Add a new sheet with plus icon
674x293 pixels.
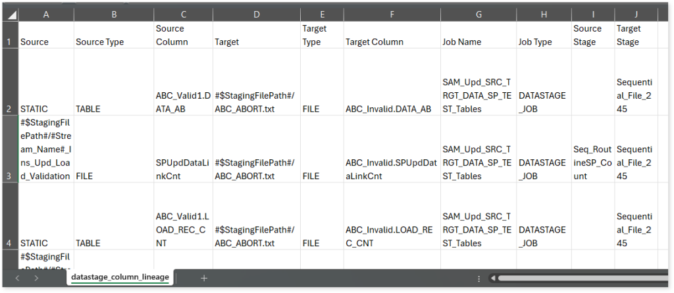click(204, 278)
